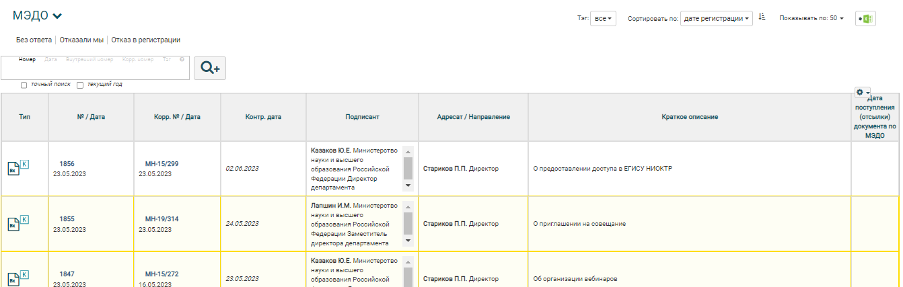
Task: Click the advanced search magnifier button
Action: [x=210, y=68]
